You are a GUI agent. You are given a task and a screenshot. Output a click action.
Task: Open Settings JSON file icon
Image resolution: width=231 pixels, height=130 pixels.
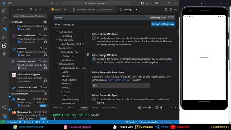tap(166, 10)
